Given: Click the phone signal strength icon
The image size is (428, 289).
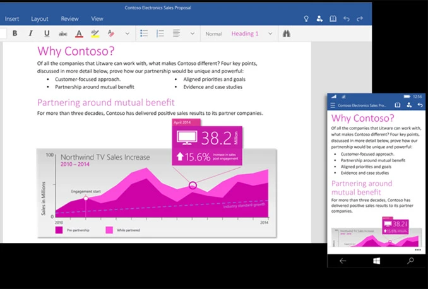Looking at the screenshot, I should click(334, 97).
